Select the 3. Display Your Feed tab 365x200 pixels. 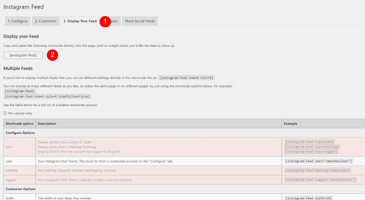(80, 21)
